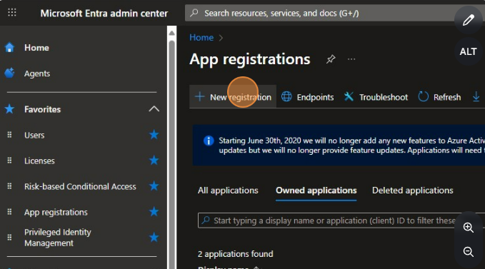
Task: Click the zoom in magnifier button
Action: tap(469, 228)
